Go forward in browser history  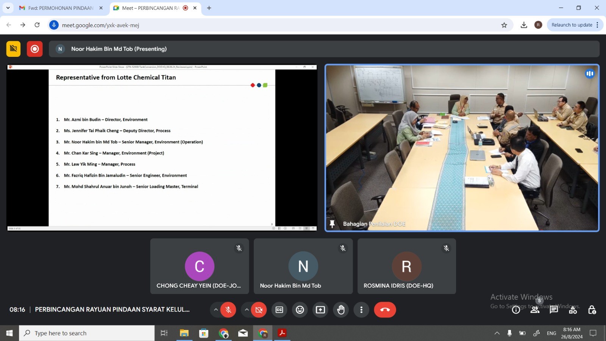[23, 25]
